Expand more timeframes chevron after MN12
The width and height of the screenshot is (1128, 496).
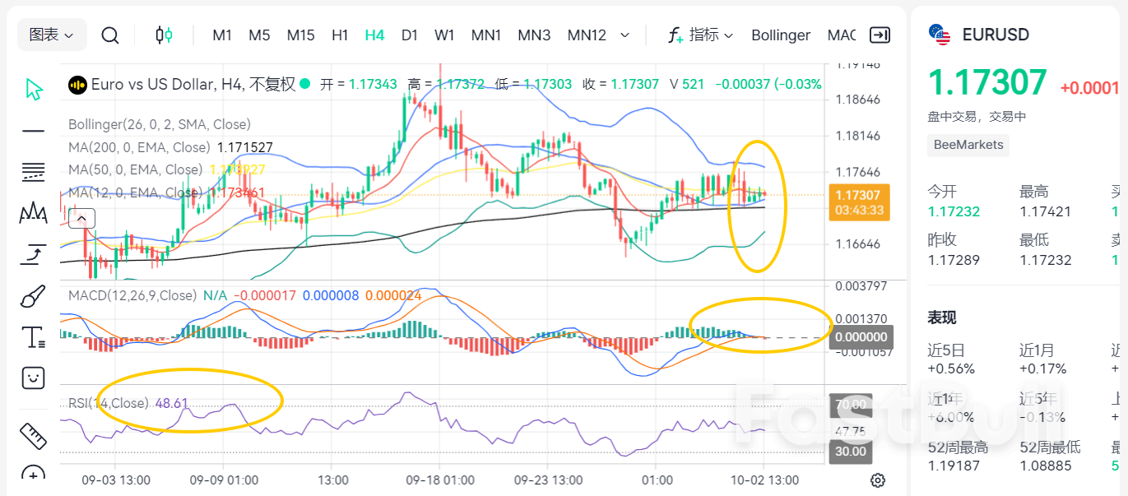pyautogui.click(x=625, y=35)
